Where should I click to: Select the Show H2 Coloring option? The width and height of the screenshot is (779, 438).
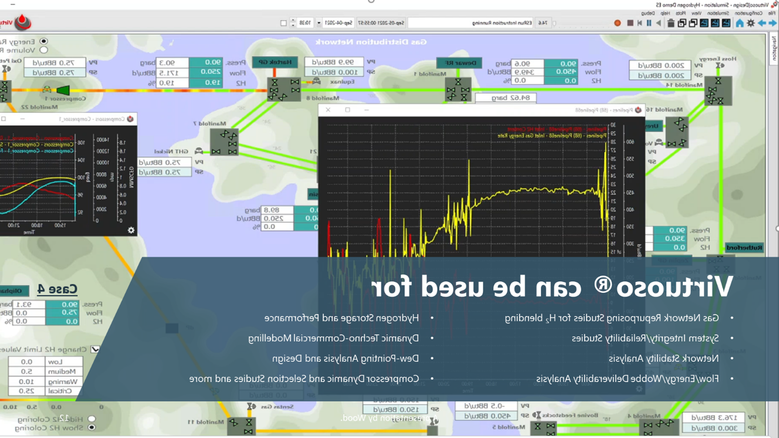click(x=92, y=427)
